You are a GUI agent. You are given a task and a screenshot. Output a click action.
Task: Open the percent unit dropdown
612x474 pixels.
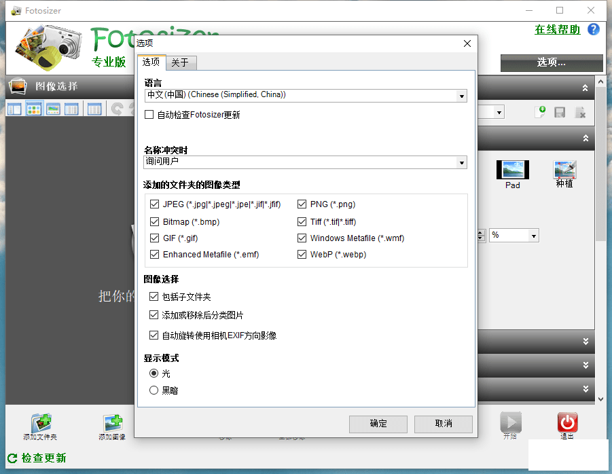pyautogui.click(x=534, y=236)
